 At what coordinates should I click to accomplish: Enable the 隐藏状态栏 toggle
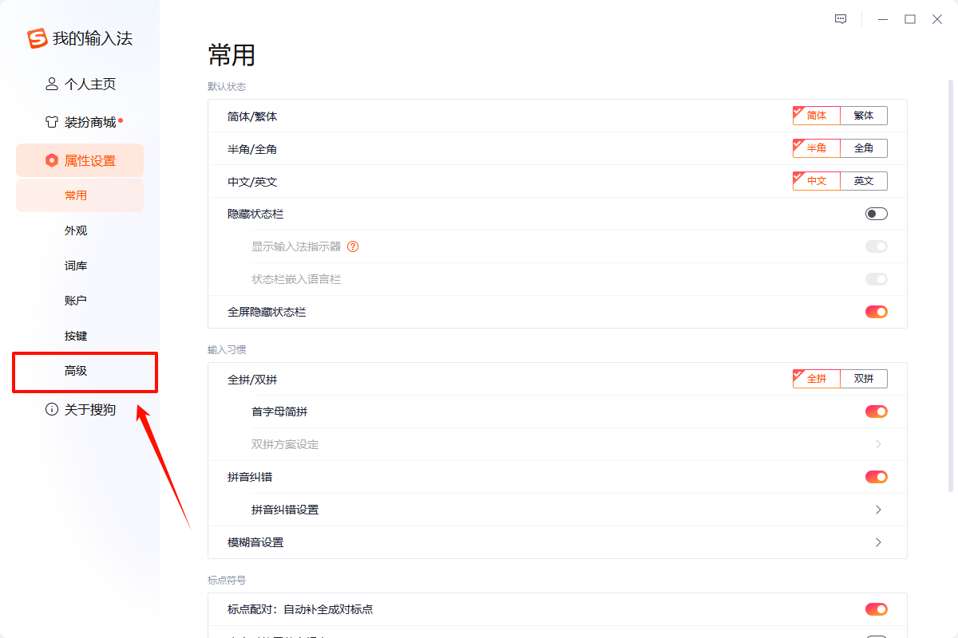tap(876, 213)
